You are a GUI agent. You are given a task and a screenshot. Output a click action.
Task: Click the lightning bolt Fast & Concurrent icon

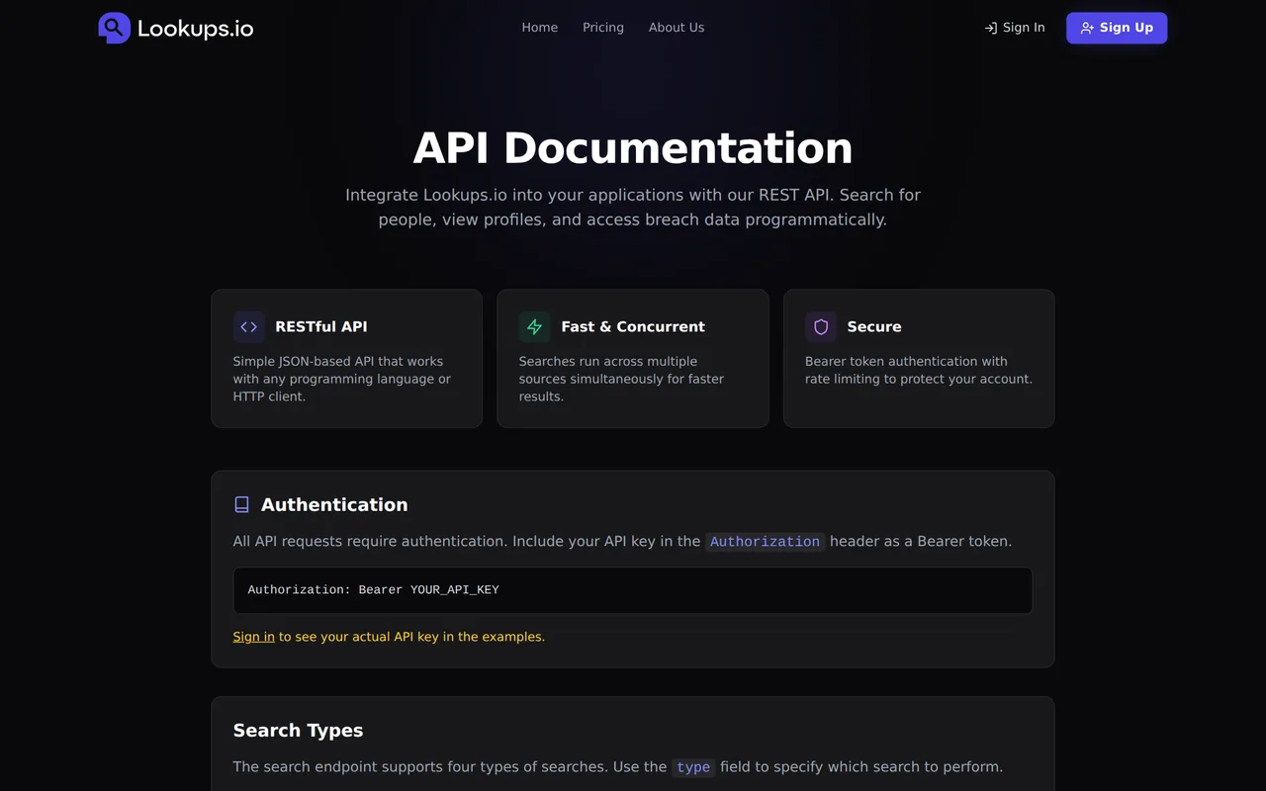coord(535,326)
